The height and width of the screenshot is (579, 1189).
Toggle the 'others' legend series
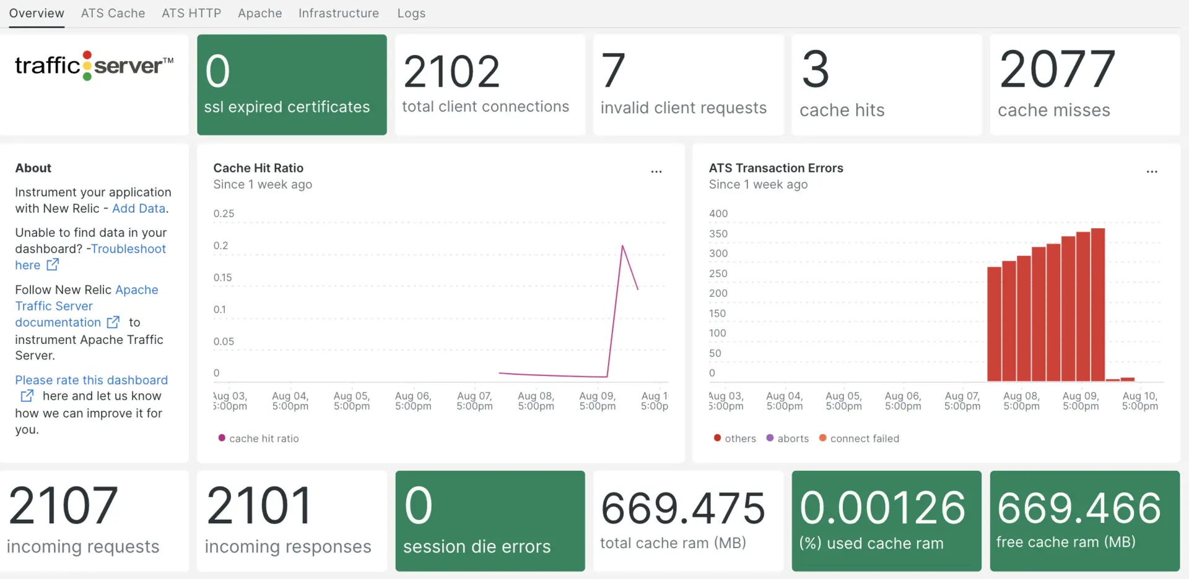(735, 439)
